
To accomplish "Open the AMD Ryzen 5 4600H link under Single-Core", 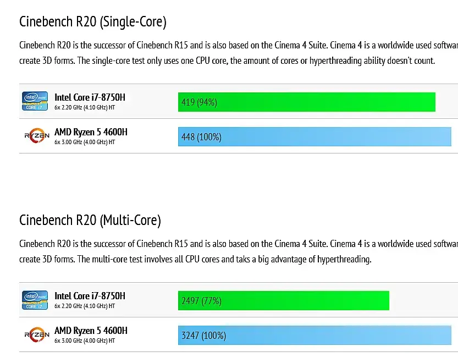I will [x=91, y=132].
